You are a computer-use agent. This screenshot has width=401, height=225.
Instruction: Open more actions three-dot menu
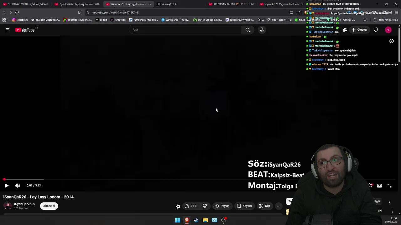(x=279, y=206)
